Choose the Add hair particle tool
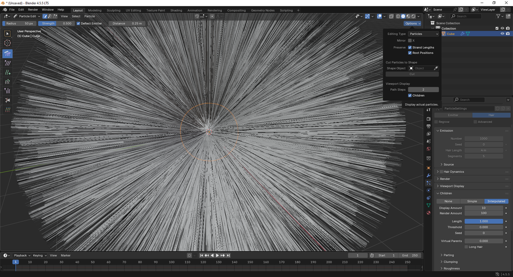Viewport: 513px width, 277px height. (x=8, y=72)
